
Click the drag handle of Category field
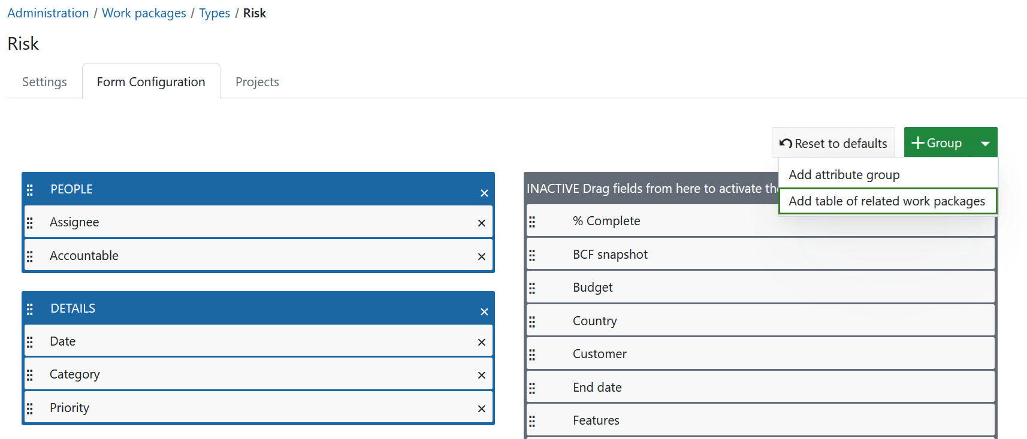pyautogui.click(x=30, y=375)
